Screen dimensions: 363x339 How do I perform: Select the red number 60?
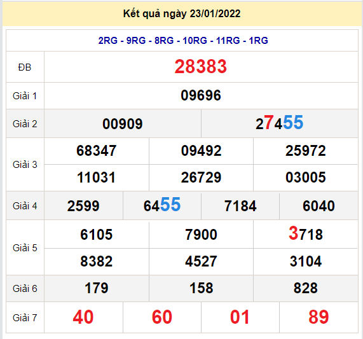(162, 317)
